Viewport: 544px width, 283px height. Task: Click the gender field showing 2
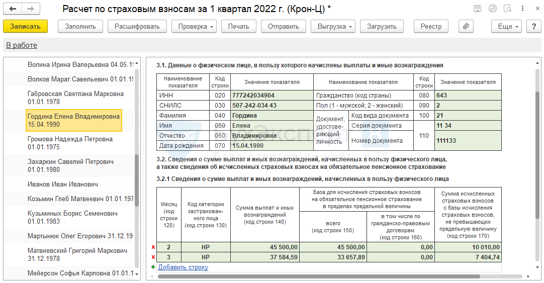[468, 106]
